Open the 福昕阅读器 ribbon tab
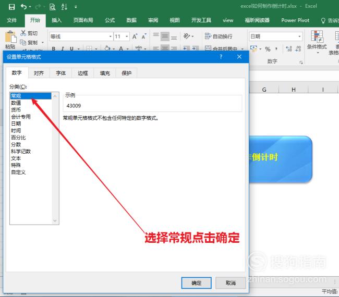This screenshot has width=339, height=297. (x=257, y=20)
